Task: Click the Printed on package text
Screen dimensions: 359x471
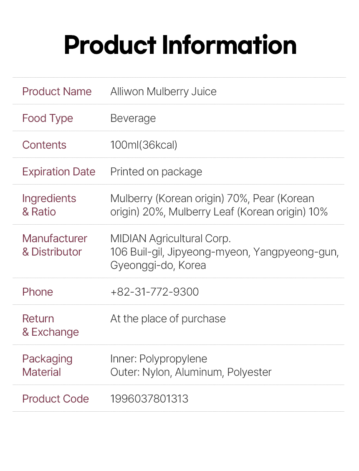Action: point(156,172)
